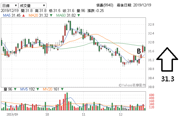Viewport: 181px width, 118px height.
Task: Click the MA5 31.45 legend label
Action: (x=12, y=16)
